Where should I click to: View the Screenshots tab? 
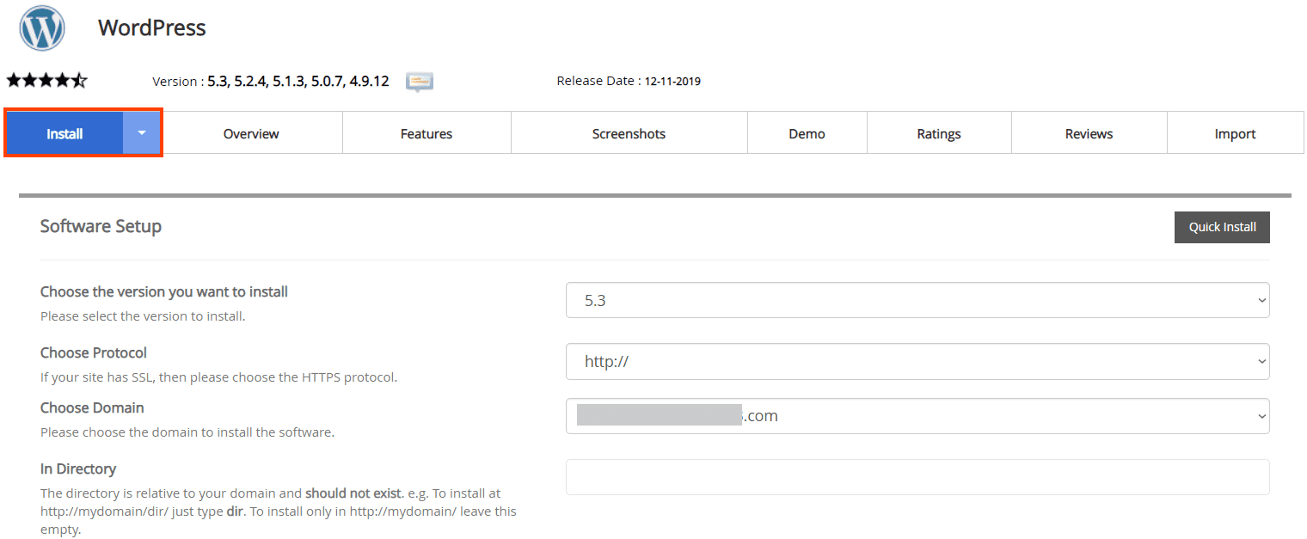coord(629,133)
